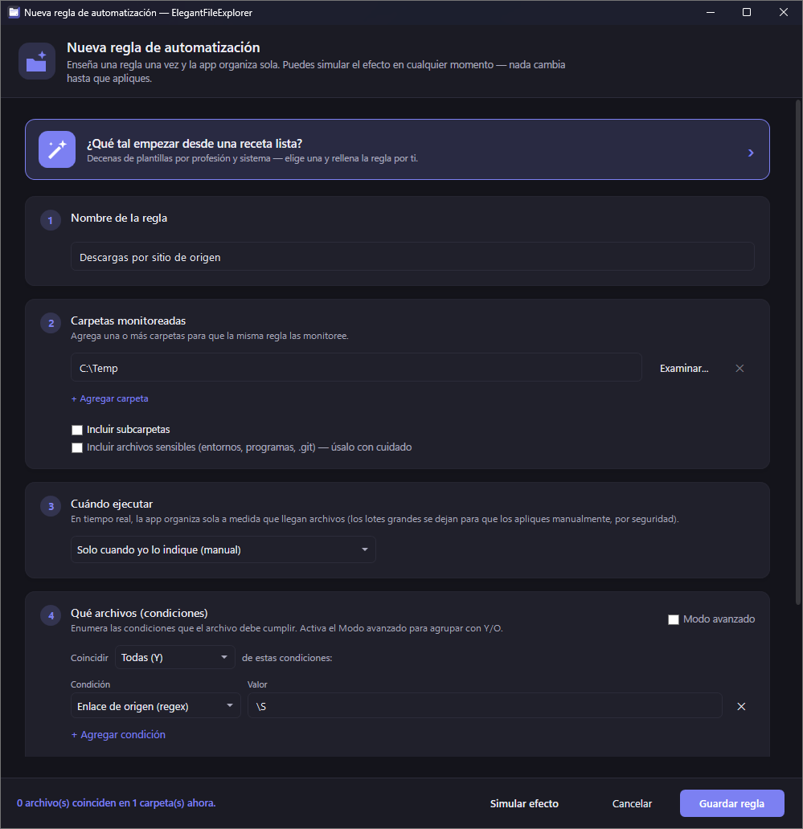Click the Simular efecto button
The image size is (803, 829).
pyautogui.click(x=524, y=803)
